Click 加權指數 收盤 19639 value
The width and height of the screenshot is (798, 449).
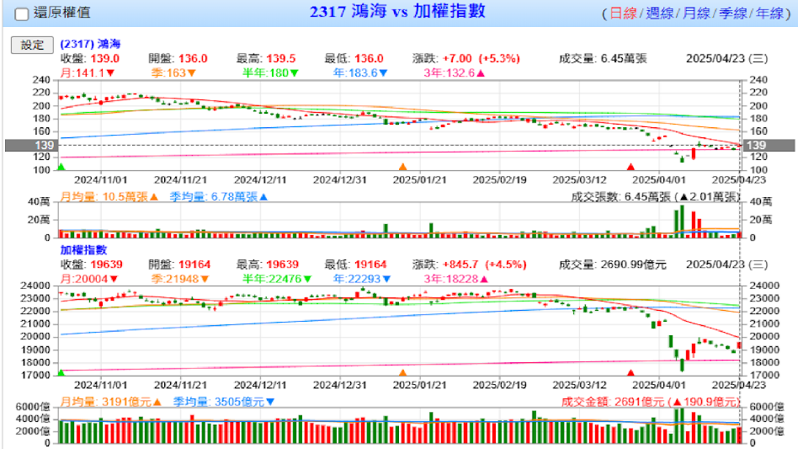click(x=106, y=265)
